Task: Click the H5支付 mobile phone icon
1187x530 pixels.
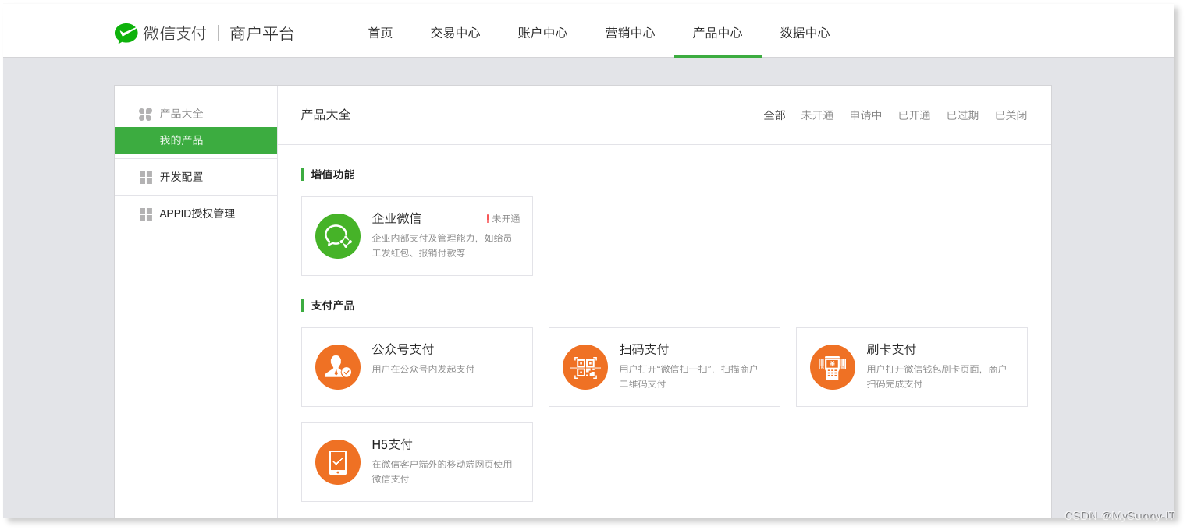Action: 338,462
